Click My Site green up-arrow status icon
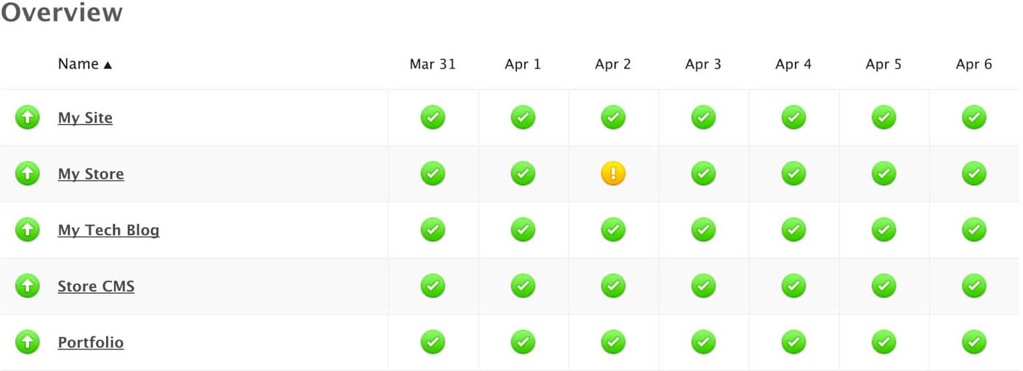The width and height of the screenshot is (1023, 371). [x=27, y=118]
